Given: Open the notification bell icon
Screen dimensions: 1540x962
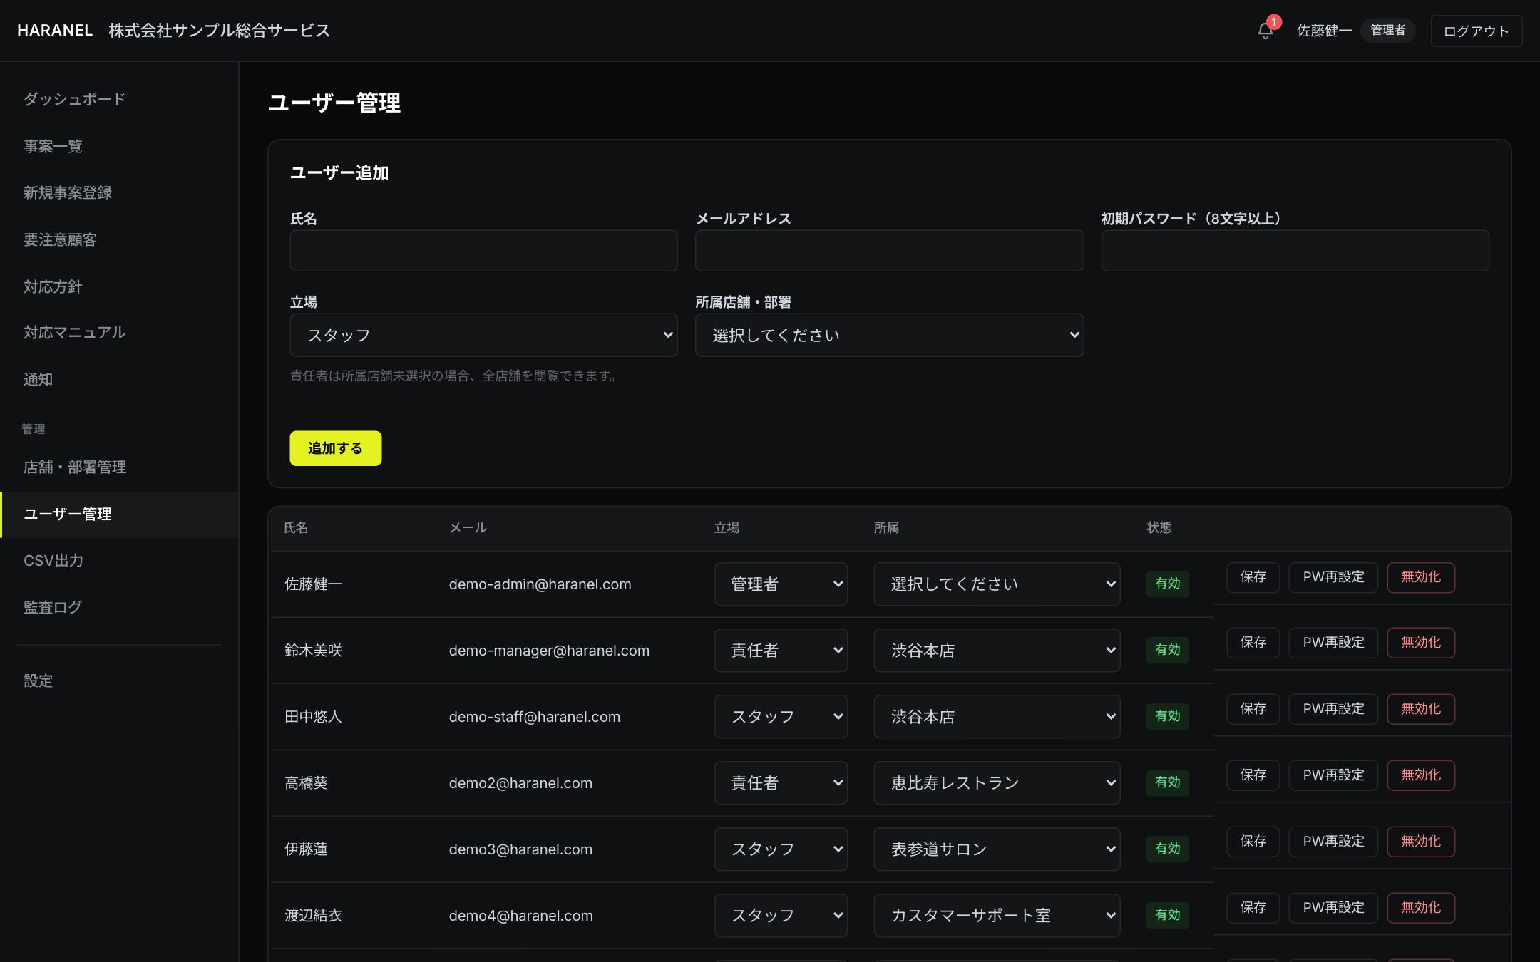Looking at the screenshot, I should pyautogui.click(x=1266, y=31).
